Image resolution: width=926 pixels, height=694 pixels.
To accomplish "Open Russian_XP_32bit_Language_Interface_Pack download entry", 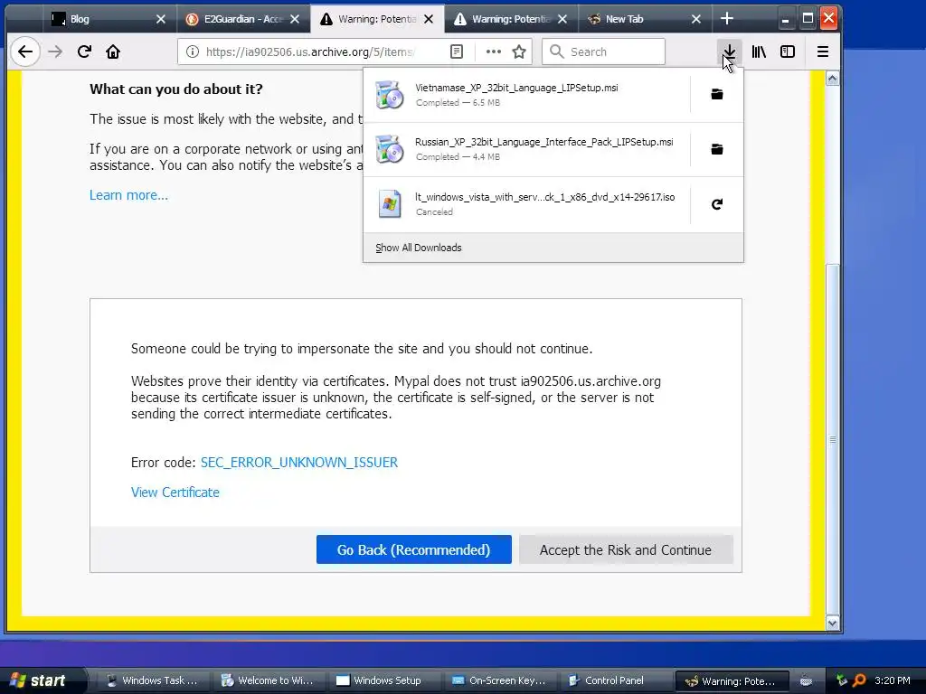I will tap(527, 149).
